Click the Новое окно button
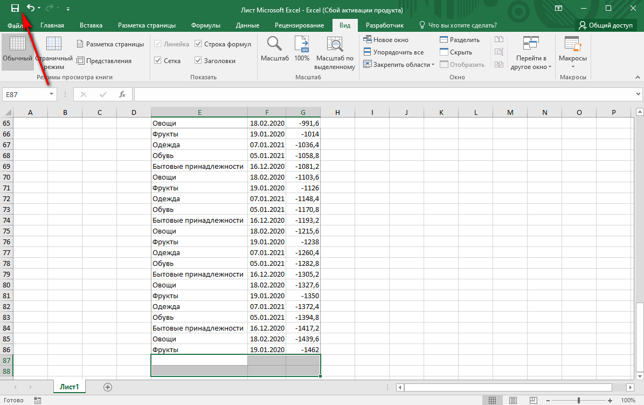Image resolution: width=644 pixels, height=405 pixels. tap(386, 40)
